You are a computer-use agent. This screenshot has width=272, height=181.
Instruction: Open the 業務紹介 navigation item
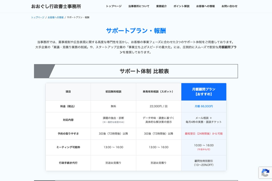point(161,6)
